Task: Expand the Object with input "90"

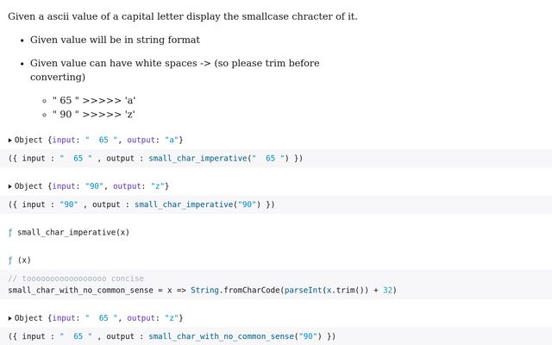Action: click(10, 186)
